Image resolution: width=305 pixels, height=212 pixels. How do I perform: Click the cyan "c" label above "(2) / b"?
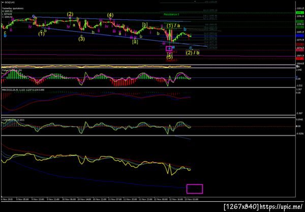click(x=191, y=48)
